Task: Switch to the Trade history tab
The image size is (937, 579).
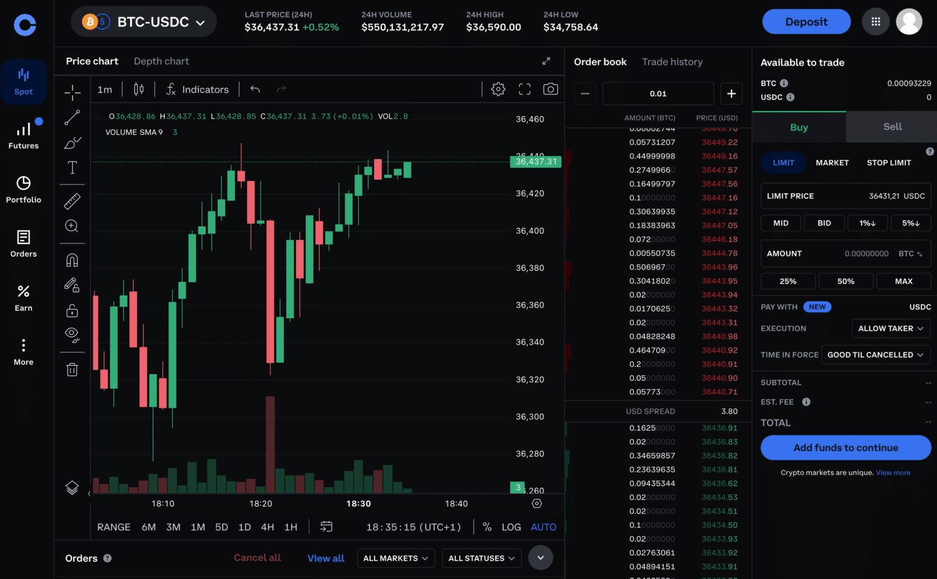Action: [672, 62]
